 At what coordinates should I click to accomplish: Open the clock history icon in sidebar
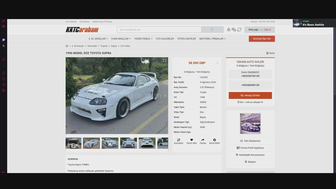(x=3, y=79)
